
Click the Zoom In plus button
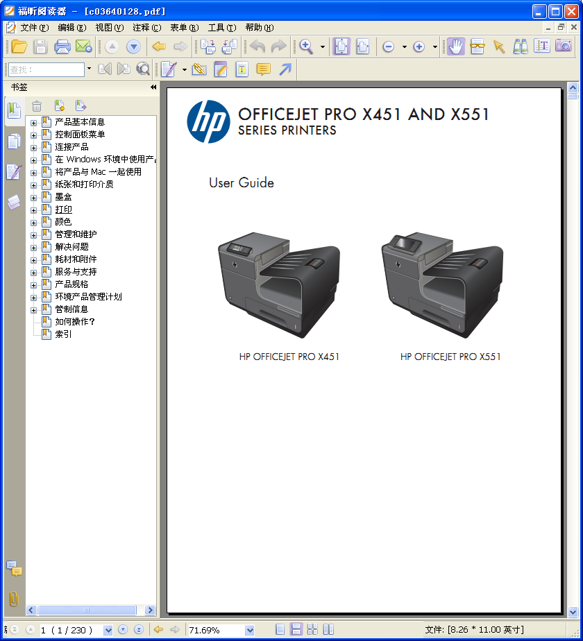pyautogui.click(x=419, y=46)
